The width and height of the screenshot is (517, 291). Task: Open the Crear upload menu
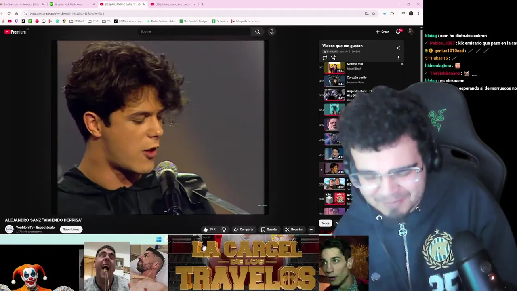[x=382, y=32]
